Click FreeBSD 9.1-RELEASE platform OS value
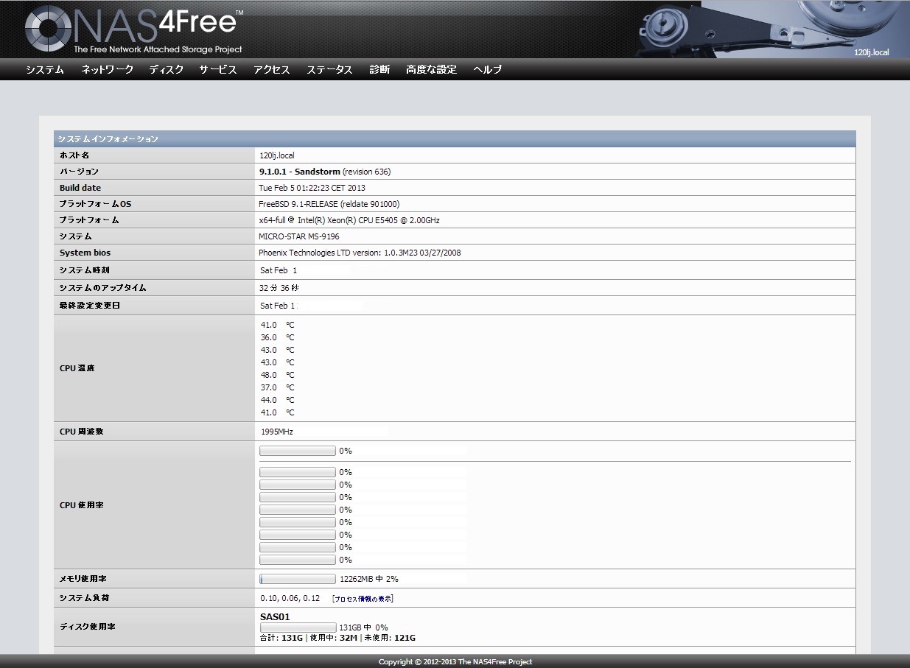The height and width of the screenshot is (668, 910). 329,204
